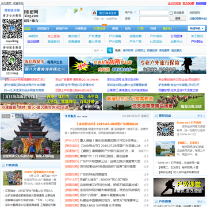The image size is (207, 207).
Task: Click the 户外课堂 sub-navigation link
Action: (x=94, y=36)
